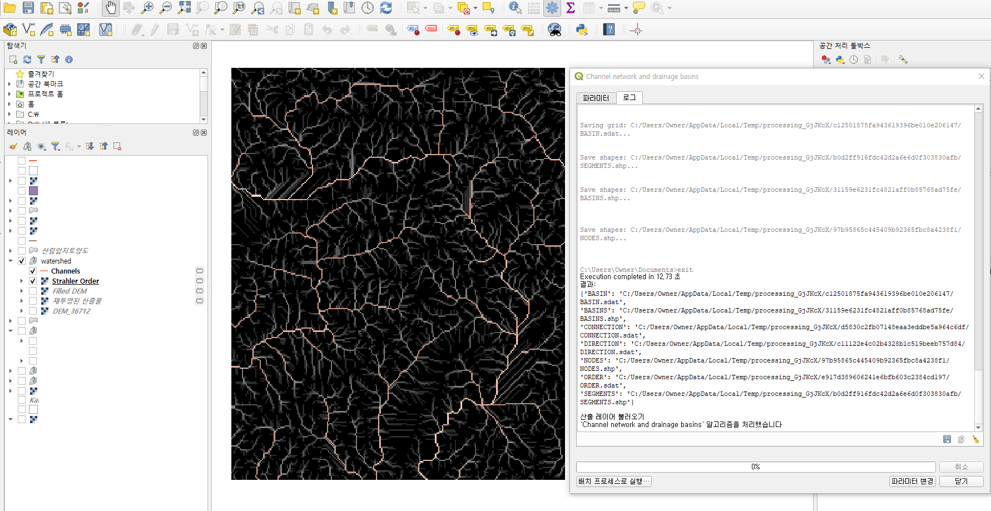Switch to the 로그 tab
The width and height of the screenshot is (991, 511).
[629, 97]
